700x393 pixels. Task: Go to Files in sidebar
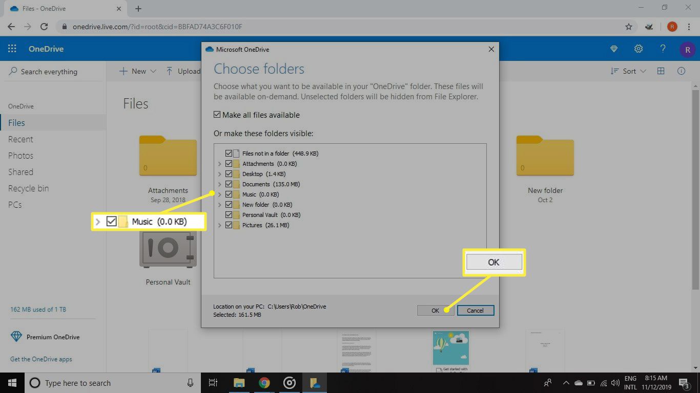tap(16, 123)
